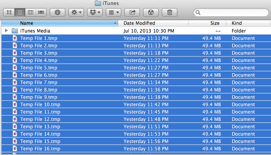Sort by Kind column header
The image size is (271, 155).
point(248,23)
